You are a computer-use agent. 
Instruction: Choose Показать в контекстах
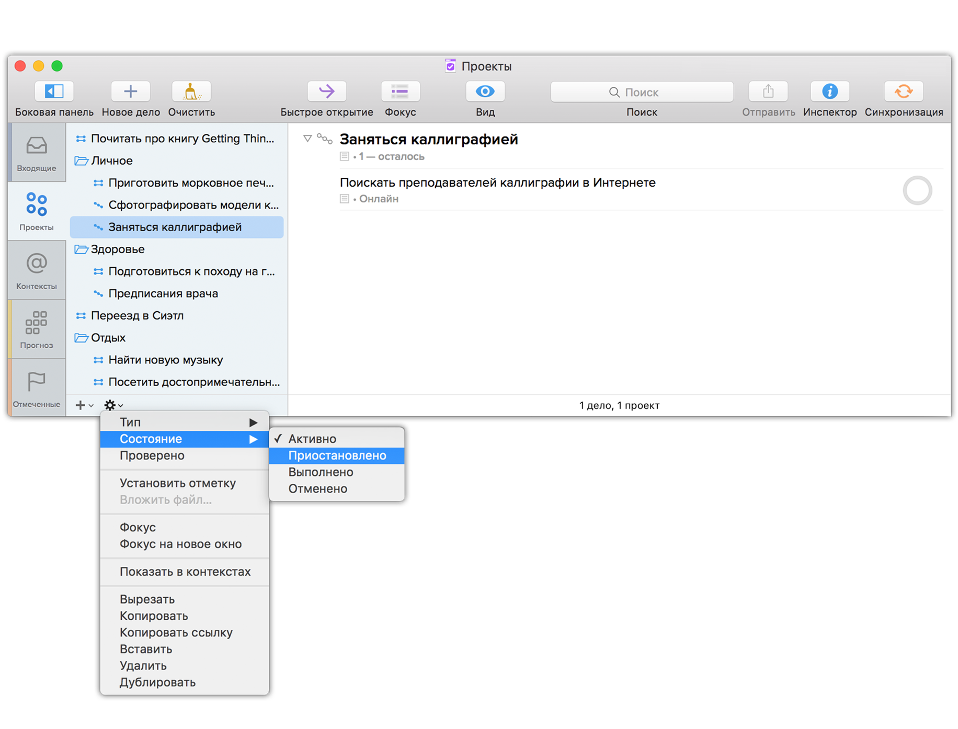[185, 572]
